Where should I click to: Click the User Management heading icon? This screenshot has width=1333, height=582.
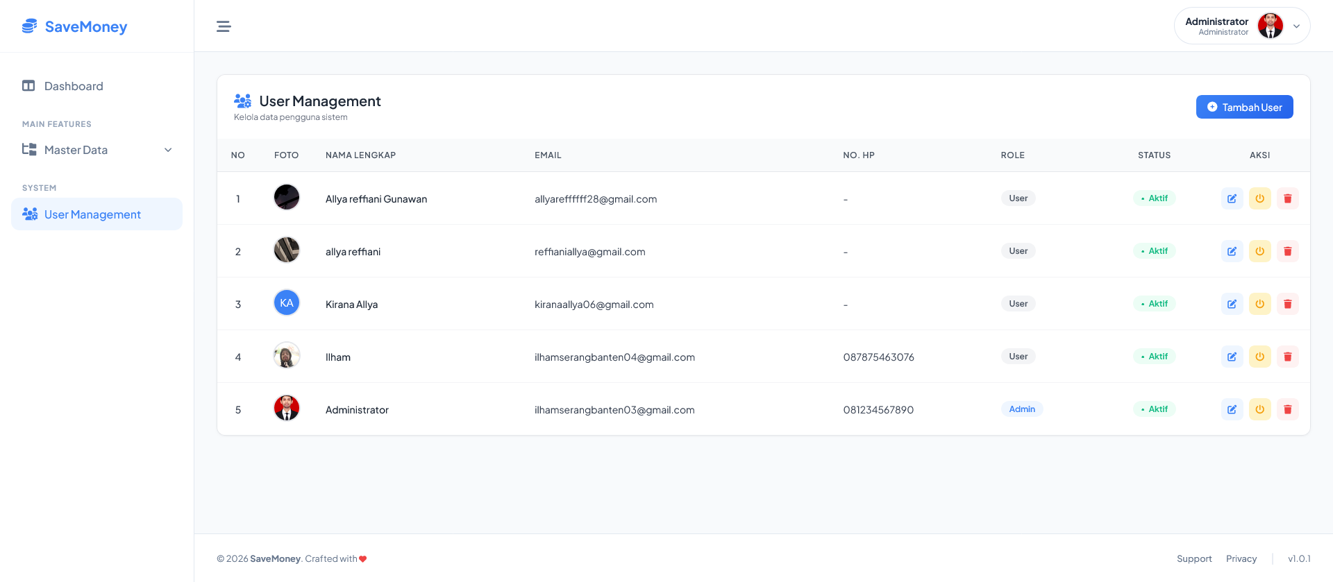click(x=243, y=101)
